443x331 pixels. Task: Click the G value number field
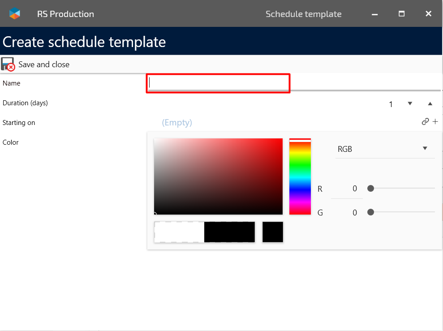click(347, 213)
